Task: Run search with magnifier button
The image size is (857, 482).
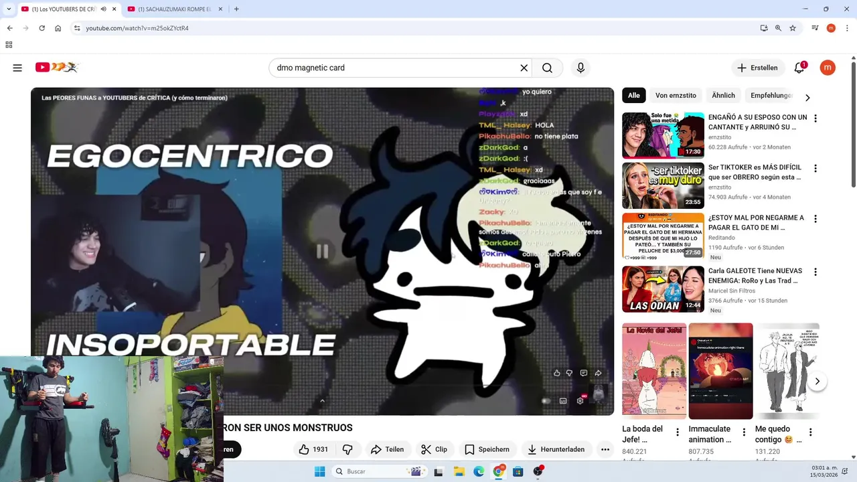Action: (x=547, y=68)
